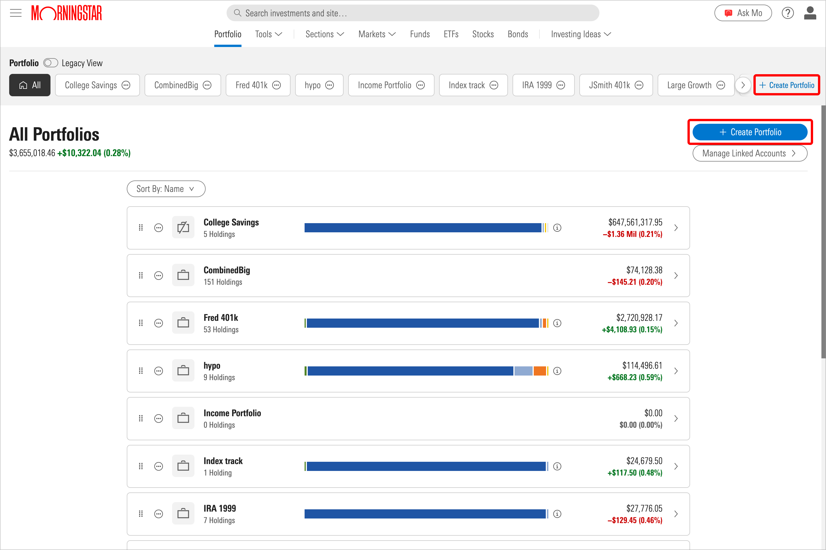The width and height of the screenshot is (826, 550).
Task: Open options icon on CombinedBig chip
Action: click(207, 85)
